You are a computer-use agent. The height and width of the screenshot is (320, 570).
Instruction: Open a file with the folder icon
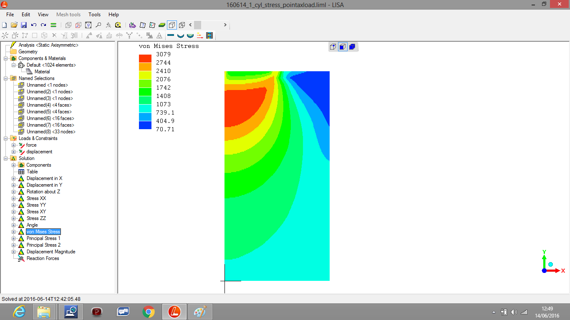coord(14,25)
